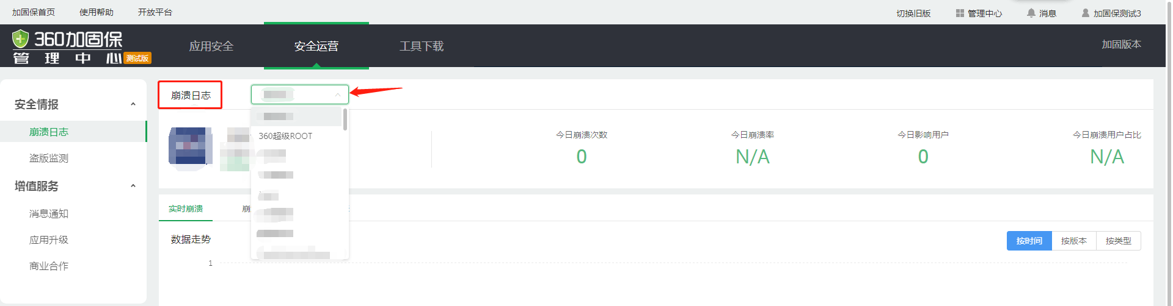Open the 实时崩溃 tab
Screen dimensions: 1173x306
(x=186, y=208)
